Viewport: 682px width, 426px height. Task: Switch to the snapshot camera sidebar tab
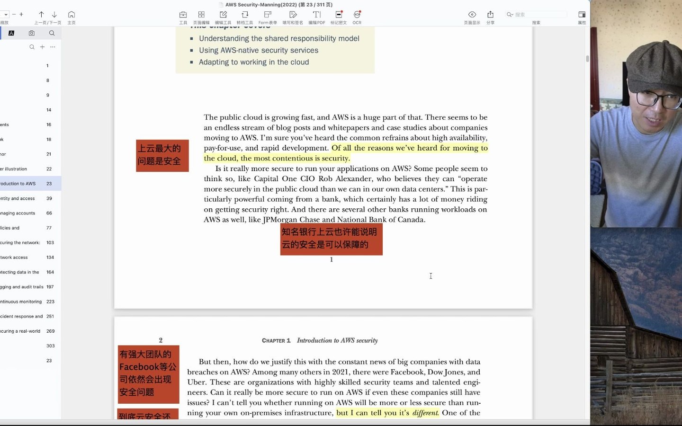click(x=32, y=33)
